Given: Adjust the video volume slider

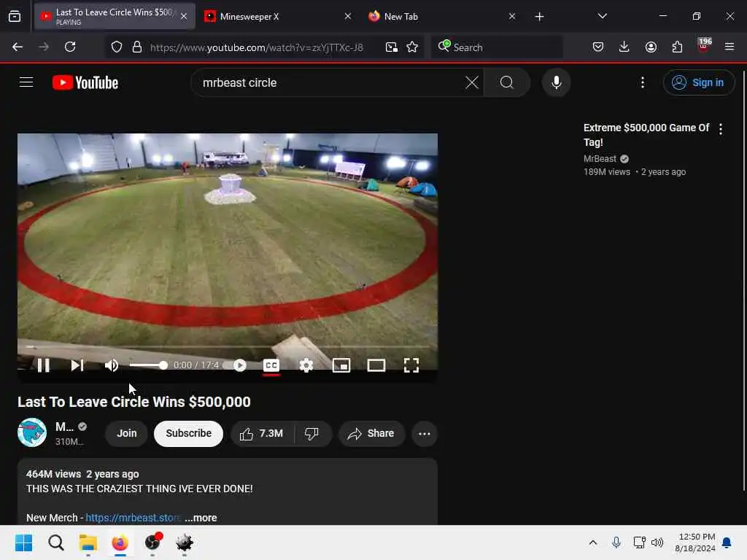Looking at the screenshot, I should coord(148,365).
